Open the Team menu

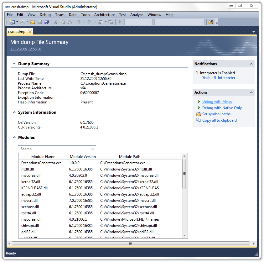click(60, 15)
